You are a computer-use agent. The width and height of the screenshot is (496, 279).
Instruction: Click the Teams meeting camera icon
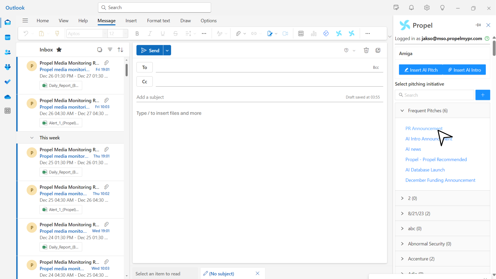285,34
